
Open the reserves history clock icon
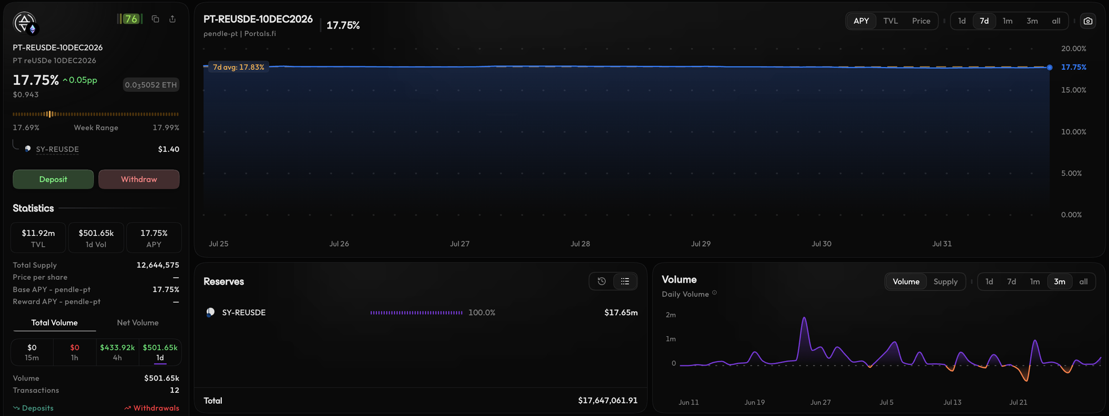tap(602, 281)
